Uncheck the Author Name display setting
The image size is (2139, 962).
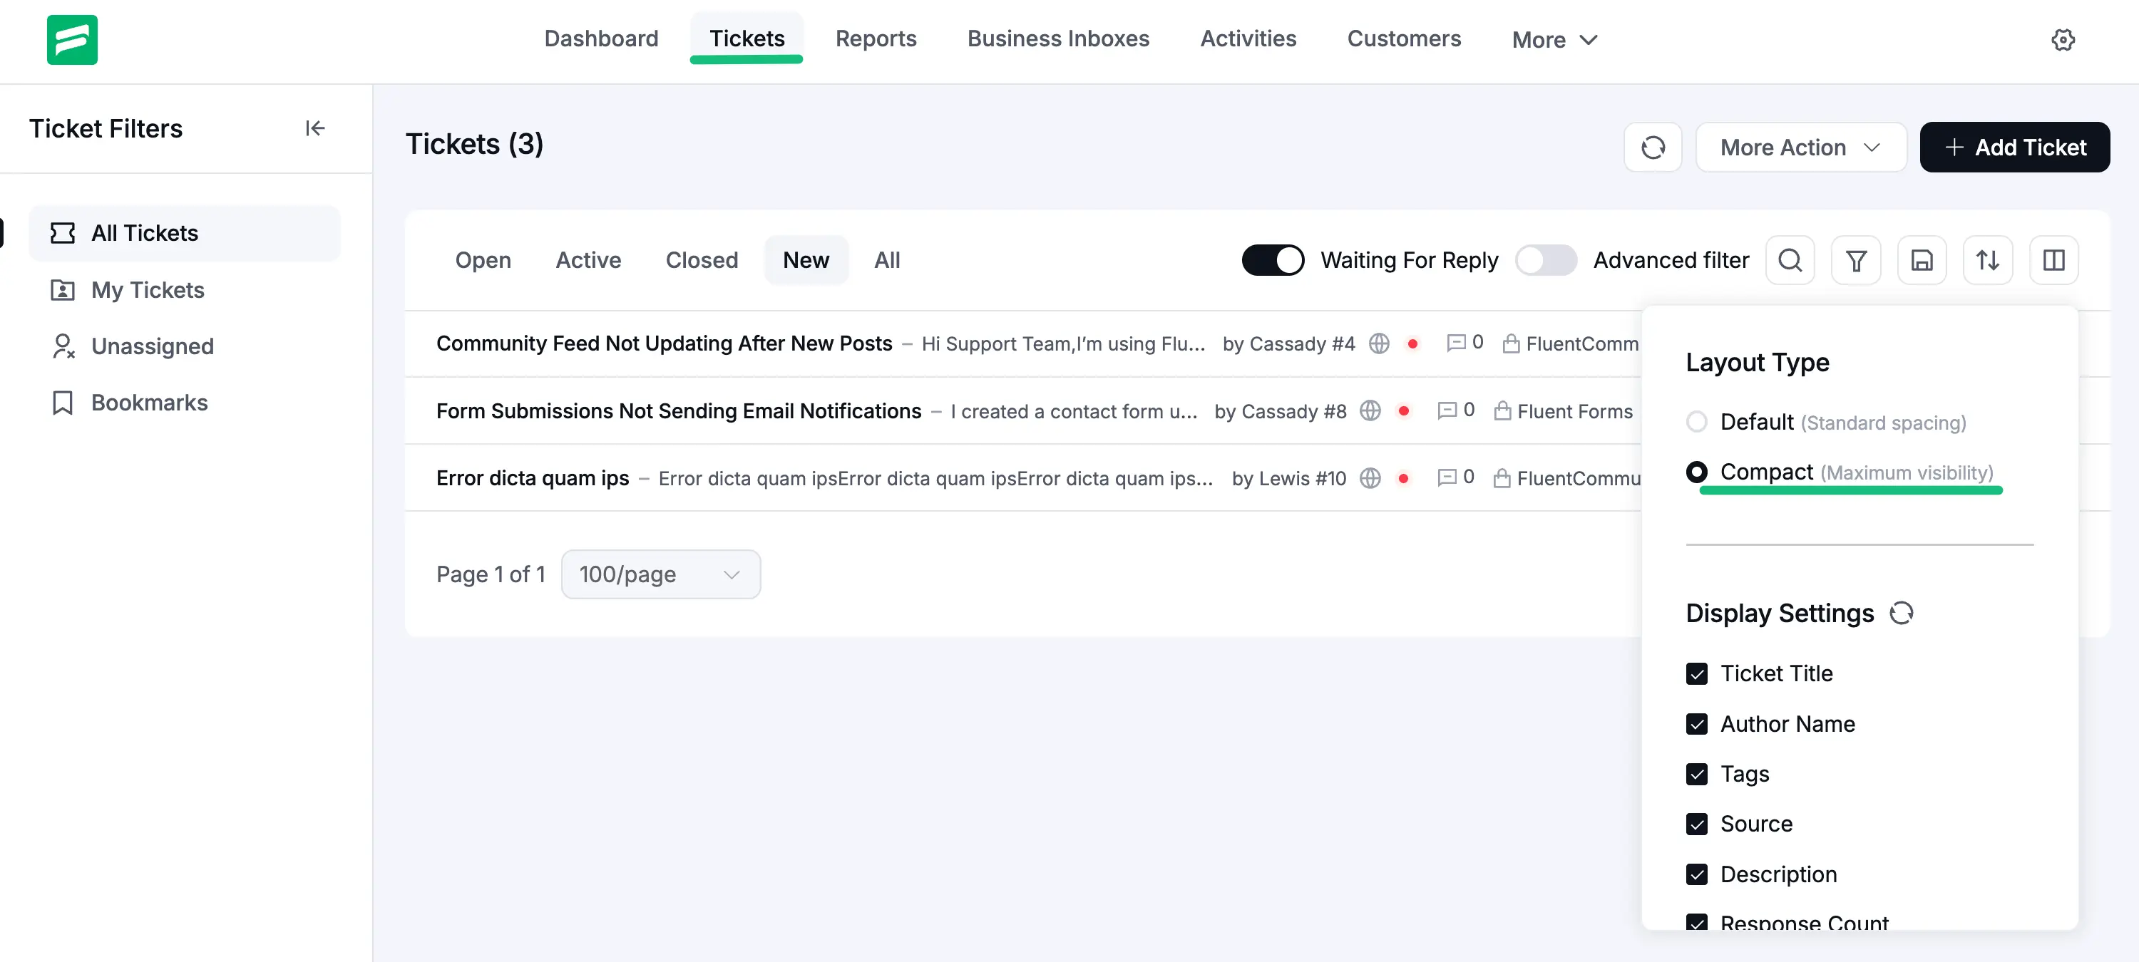pos(1698,724)
